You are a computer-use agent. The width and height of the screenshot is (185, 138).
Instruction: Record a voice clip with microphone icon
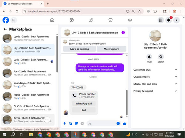click(x=65, y=124)
